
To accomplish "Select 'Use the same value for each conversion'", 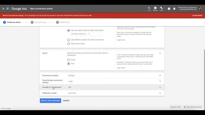I will [69, 30].
